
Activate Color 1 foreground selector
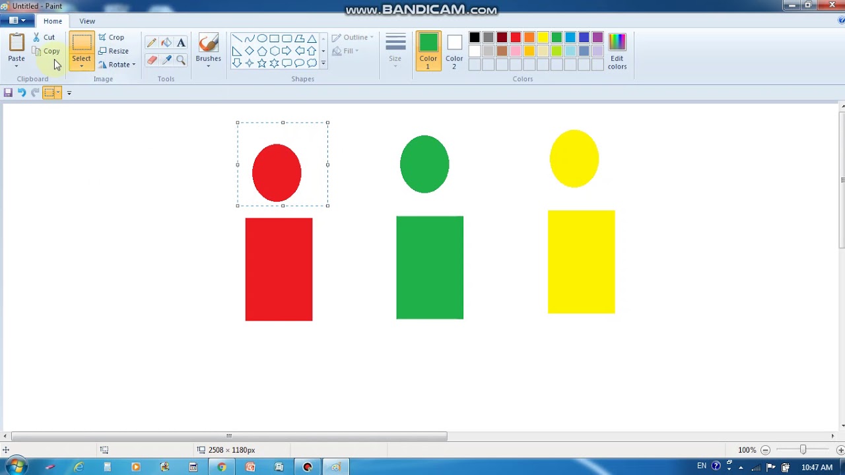click(x=428, y=51)
